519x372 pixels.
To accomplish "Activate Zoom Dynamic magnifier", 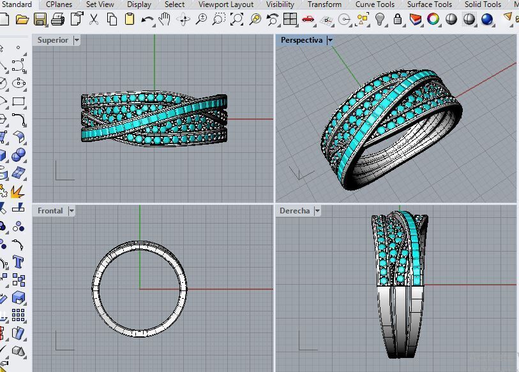I will click(201, 20).
